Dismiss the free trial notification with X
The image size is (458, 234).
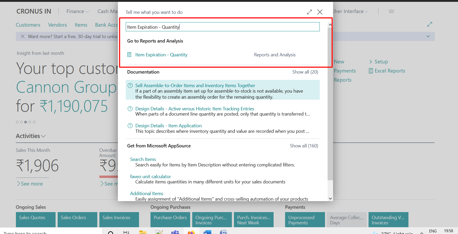23,37
